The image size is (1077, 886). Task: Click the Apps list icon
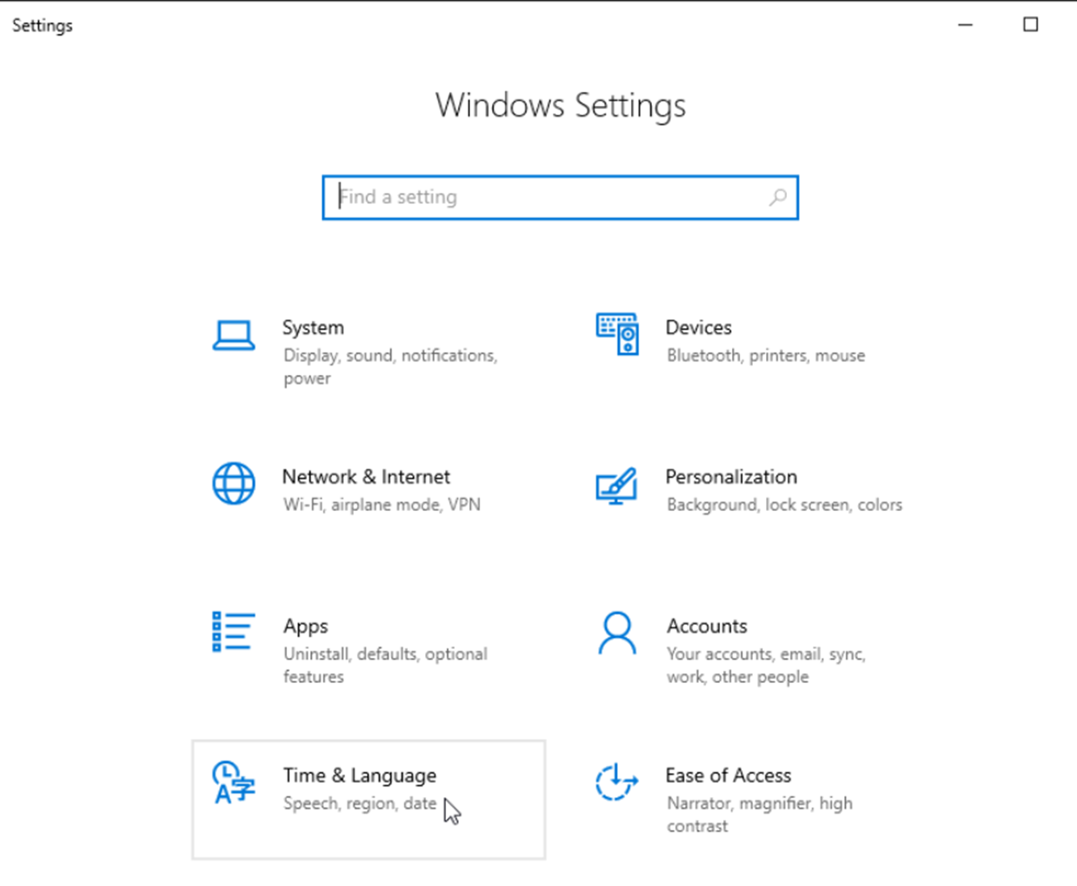pyautogui.click(x=233, y=631)
